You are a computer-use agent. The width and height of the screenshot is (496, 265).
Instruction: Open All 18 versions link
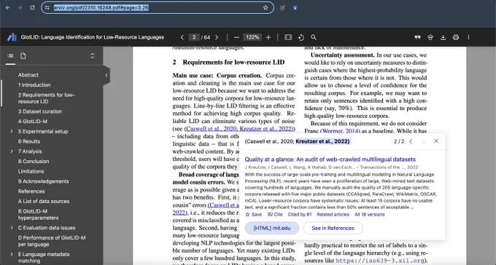(370, 215)
